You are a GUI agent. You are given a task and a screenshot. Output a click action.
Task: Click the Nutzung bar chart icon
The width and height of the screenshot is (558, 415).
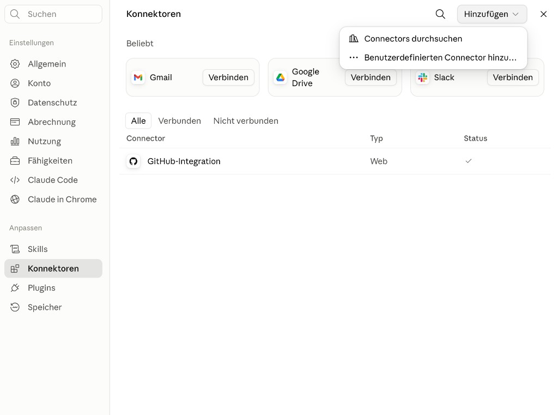click(x=15, y=141)
